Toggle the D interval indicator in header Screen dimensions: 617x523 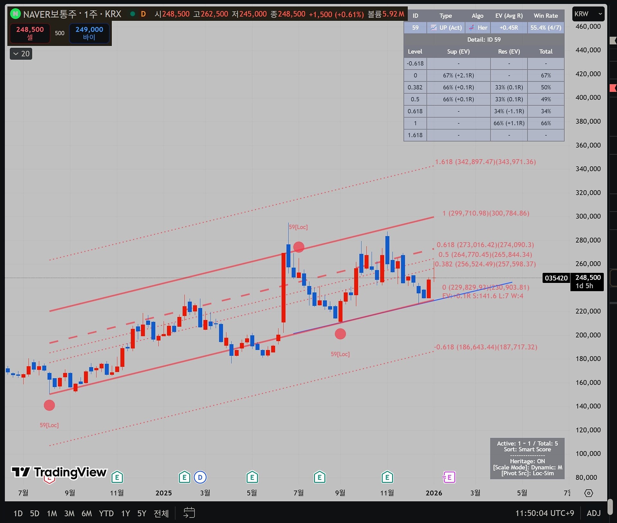143,14
